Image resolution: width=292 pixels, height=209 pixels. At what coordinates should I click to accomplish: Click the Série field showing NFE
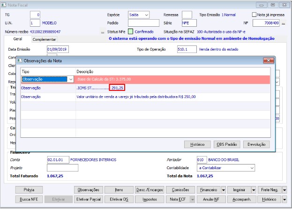click(x=189, y=23)
